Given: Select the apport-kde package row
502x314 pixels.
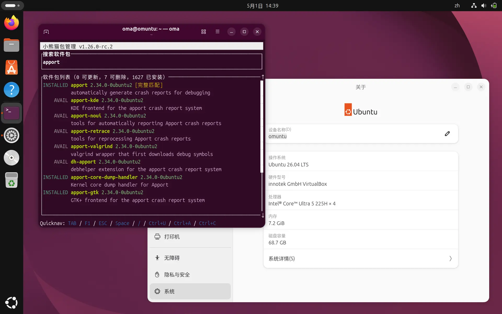Looking at the screenshot, I should pyautogui.click(x=152, y=104).
